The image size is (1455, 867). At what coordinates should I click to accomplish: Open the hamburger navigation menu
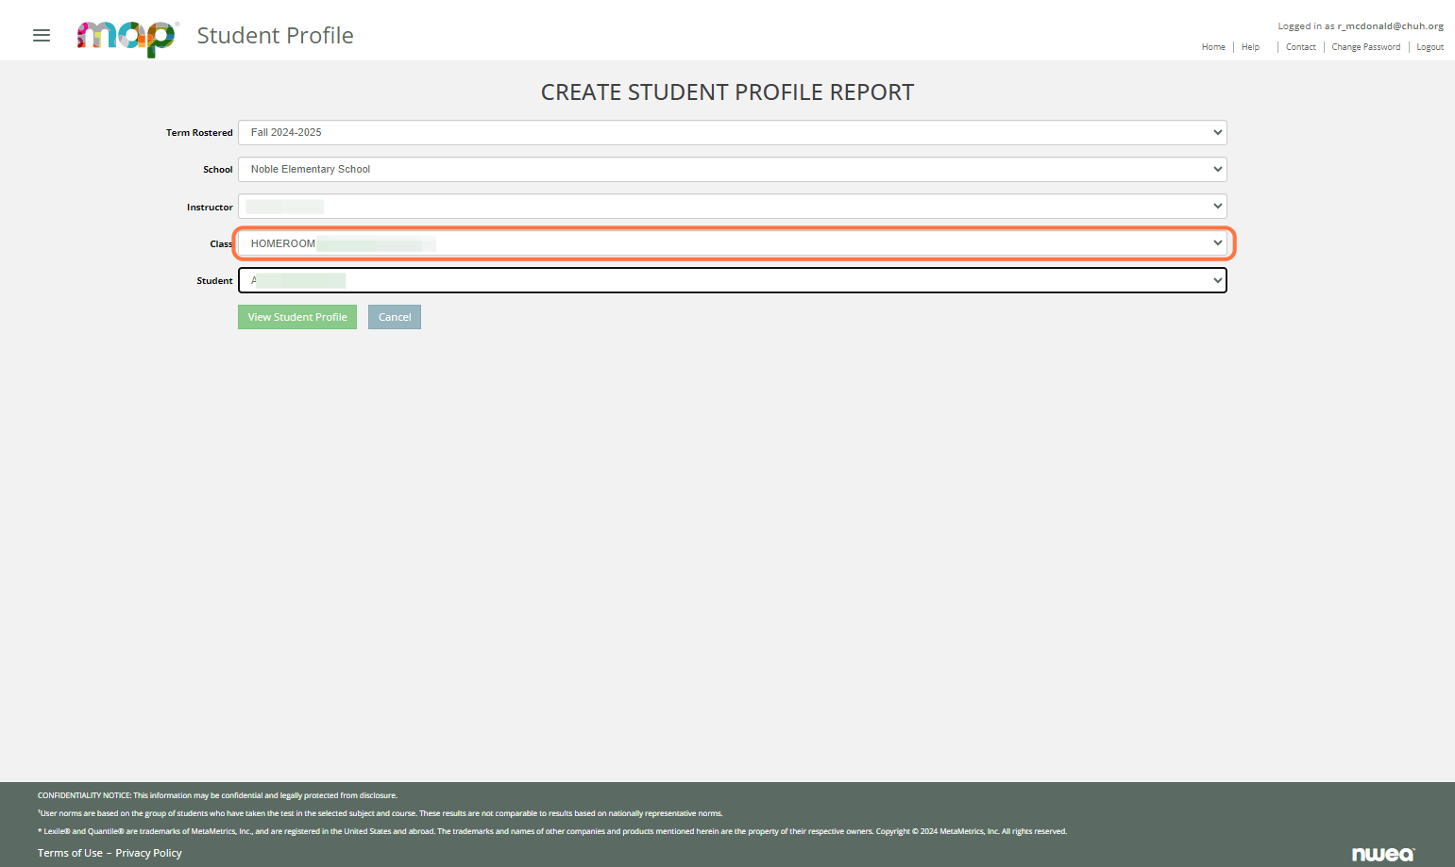pyautogui.click(x=42, y=36)
